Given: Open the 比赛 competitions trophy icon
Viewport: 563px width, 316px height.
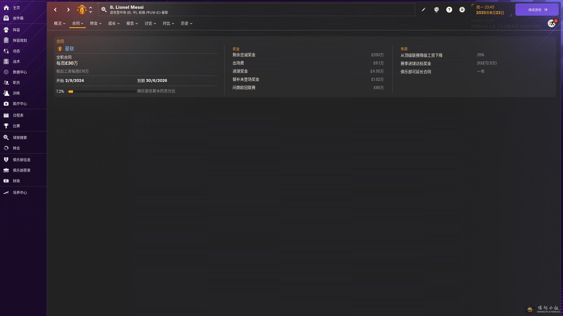Looking at the screenshot, I should 6,126.
